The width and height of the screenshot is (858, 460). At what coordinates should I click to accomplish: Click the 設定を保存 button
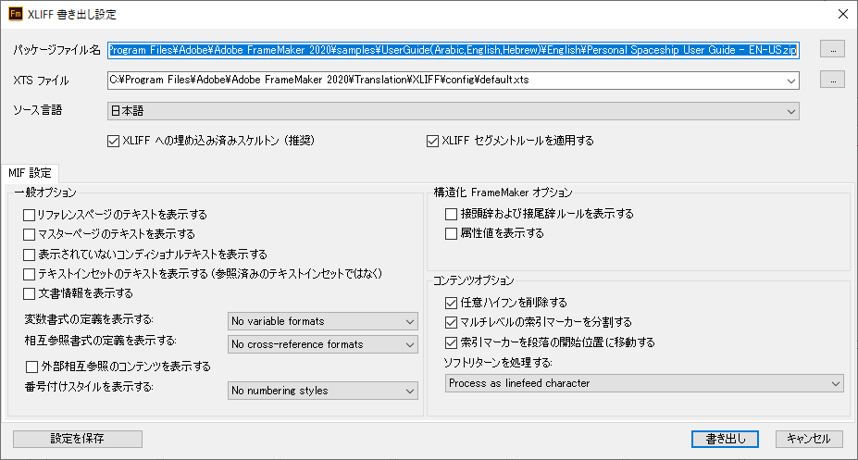point(78,439)
